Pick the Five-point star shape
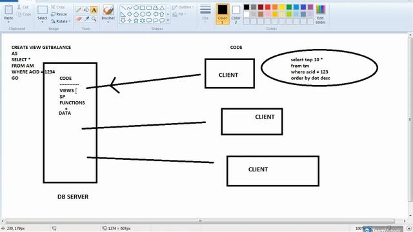This screenshot has width=413, height=232. [136, 20]
